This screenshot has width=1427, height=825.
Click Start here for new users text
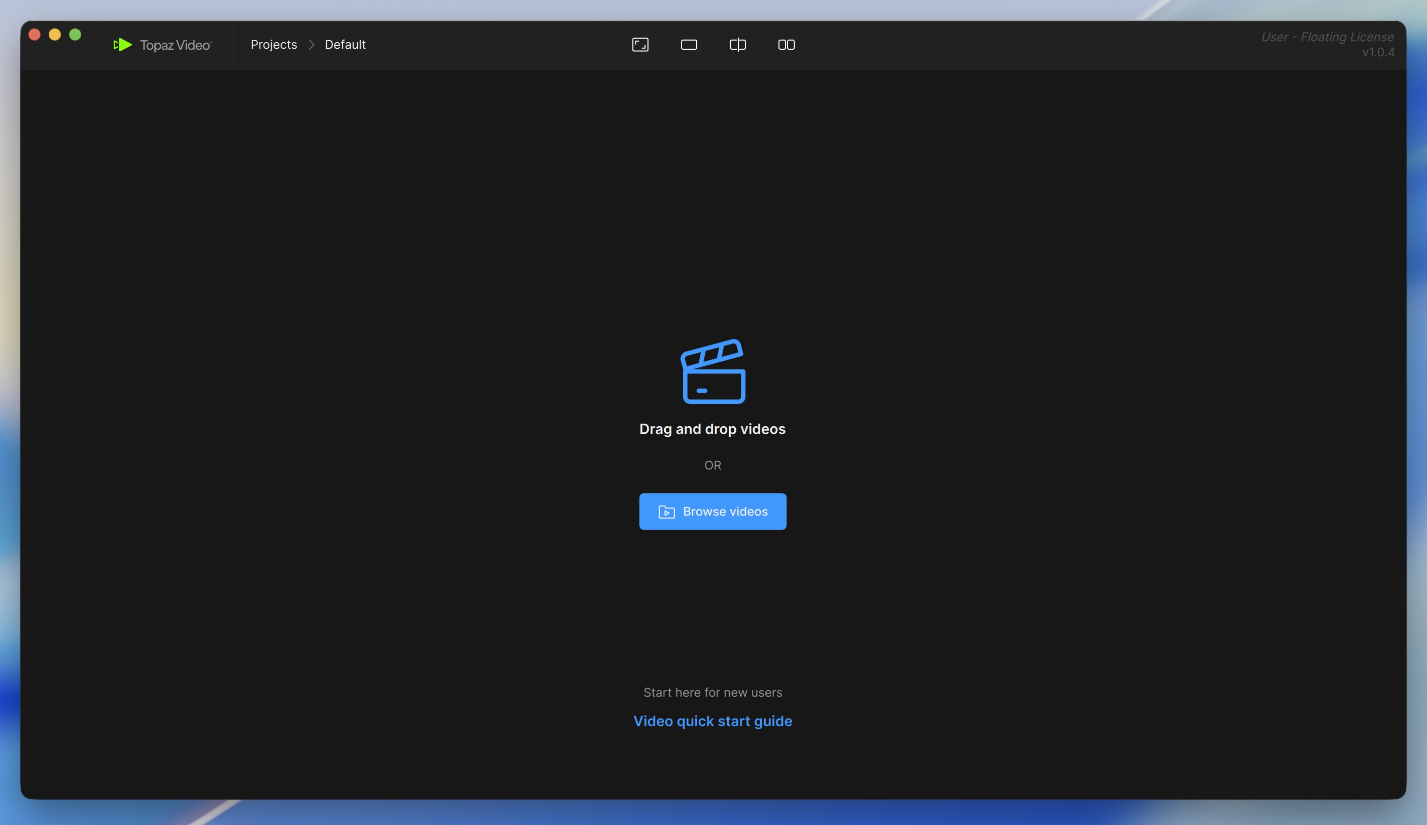point(712,693)
